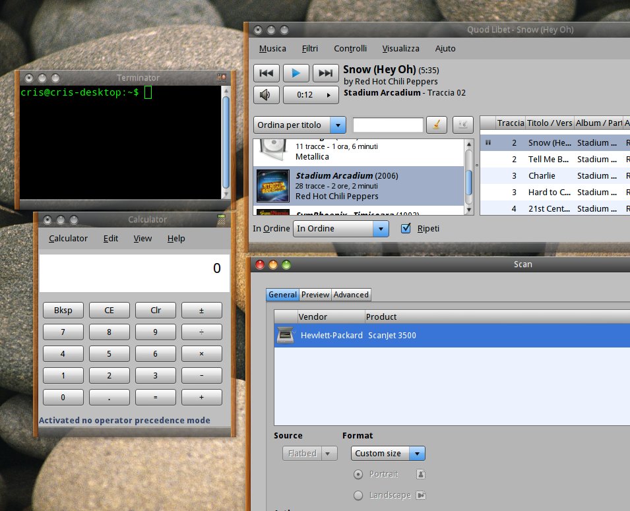Viewport: 630px width, 511px height.
Task: Select the Stadium Arcadium album cover thumbnail
Action: (x=273, y=185)
